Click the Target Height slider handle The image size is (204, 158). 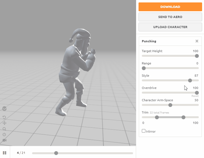197,56
